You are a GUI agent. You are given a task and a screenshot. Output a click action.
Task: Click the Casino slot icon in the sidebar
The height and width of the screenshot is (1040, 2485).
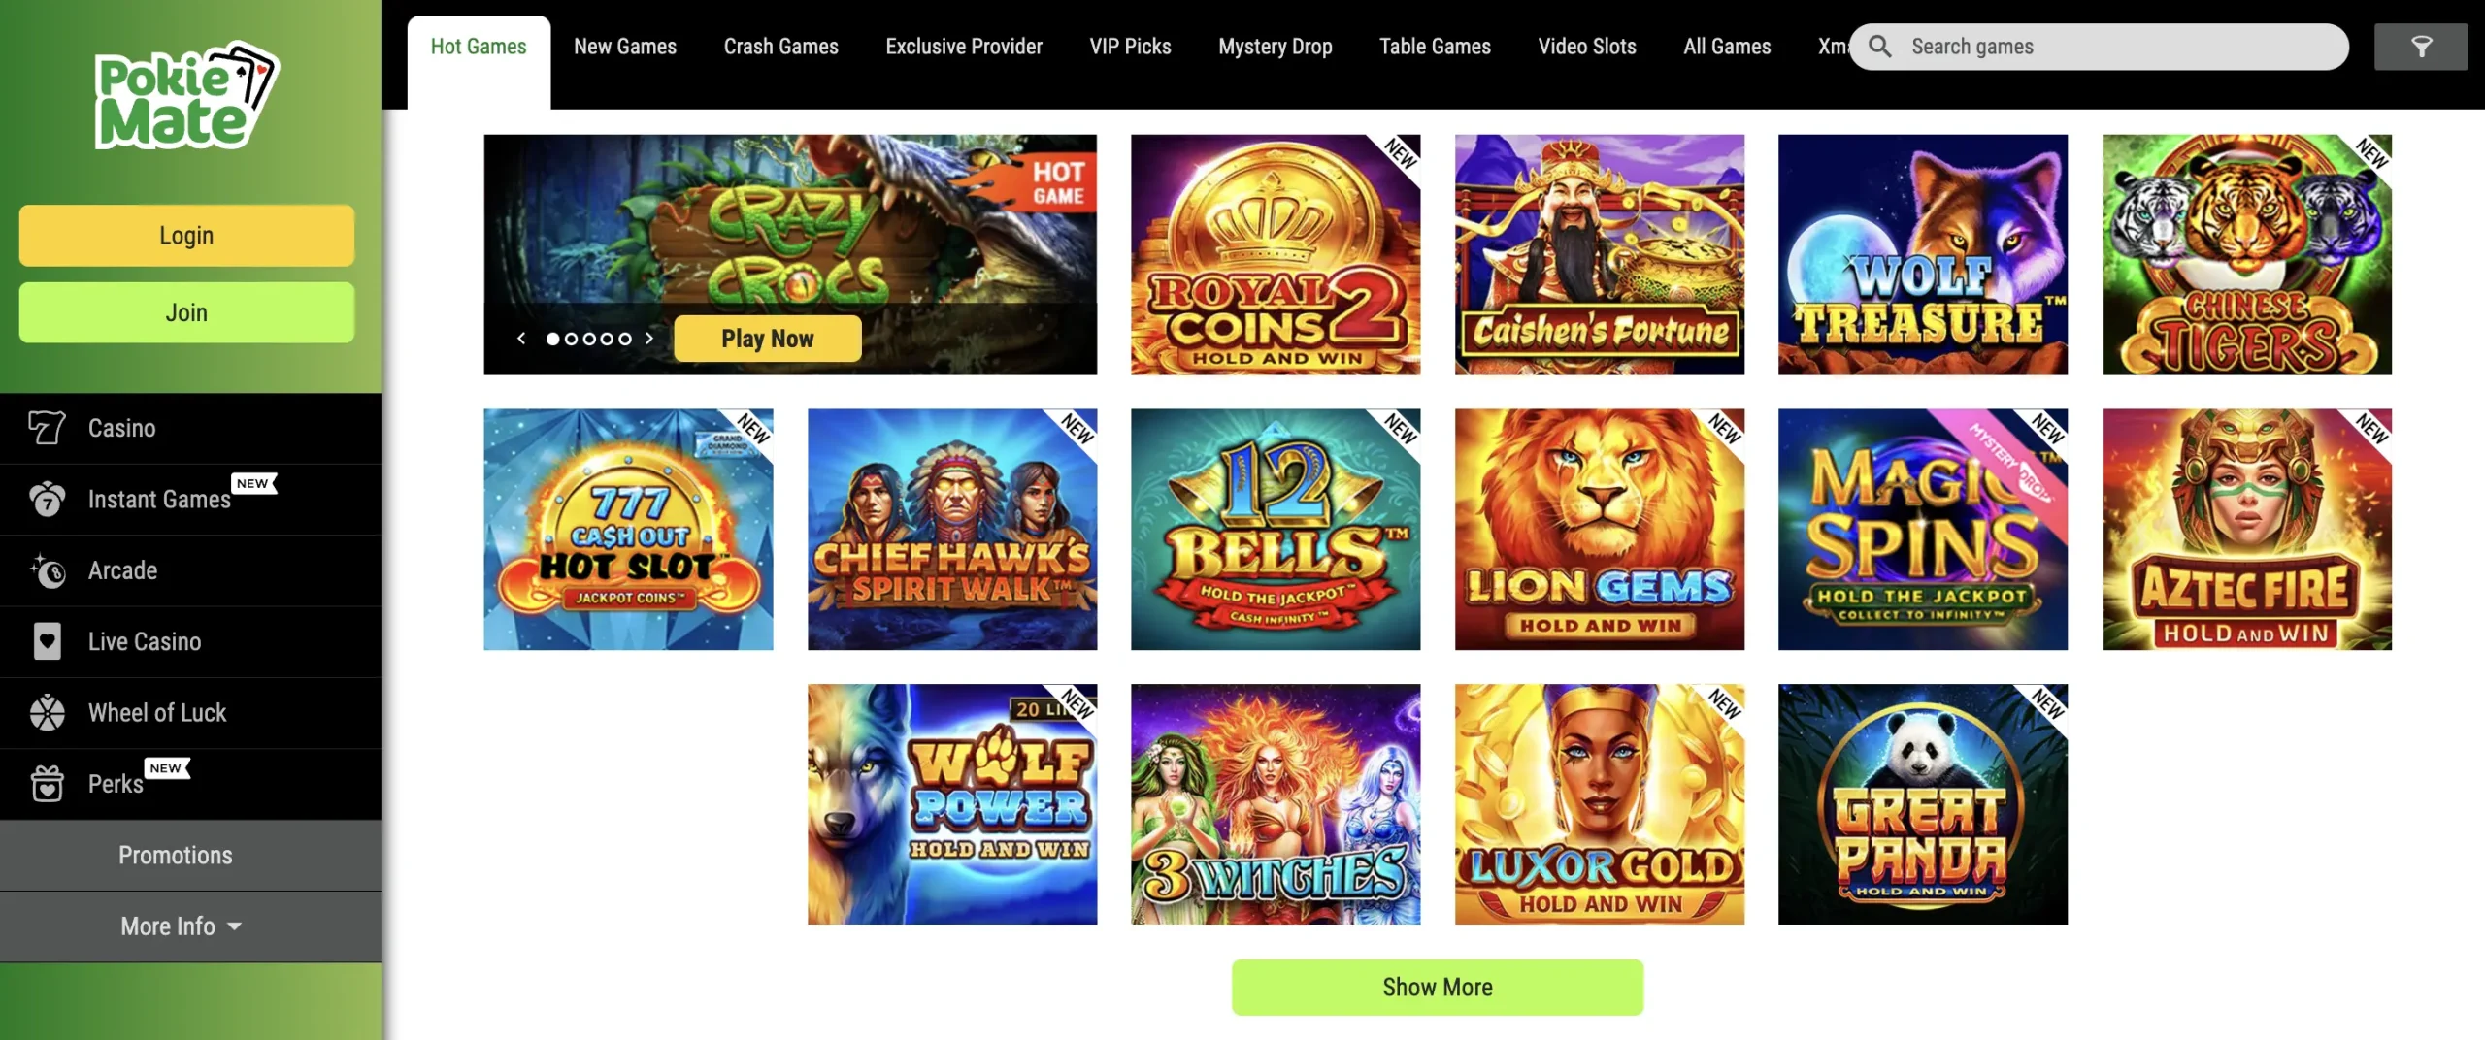(x=46, y=428)
